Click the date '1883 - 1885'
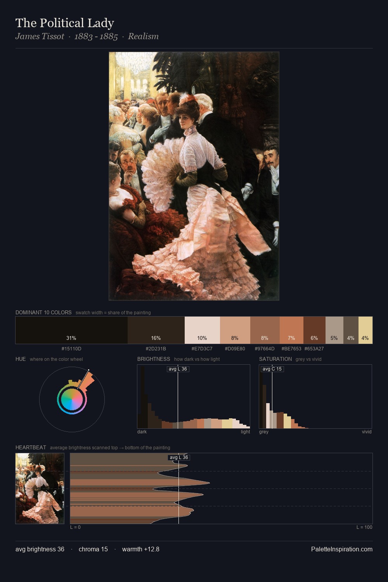 click(x=96, y=36)
